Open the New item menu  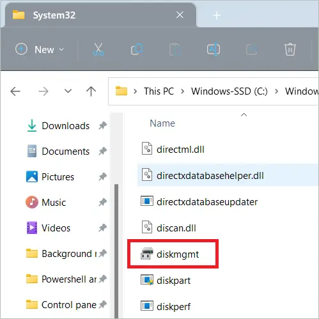(40, 49)
